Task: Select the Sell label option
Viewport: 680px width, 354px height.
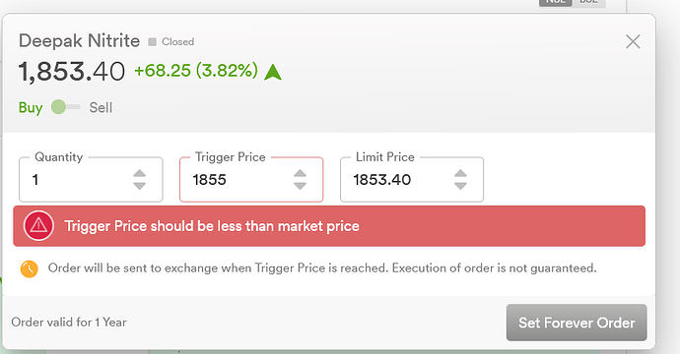Action: [x=101, y=107]
